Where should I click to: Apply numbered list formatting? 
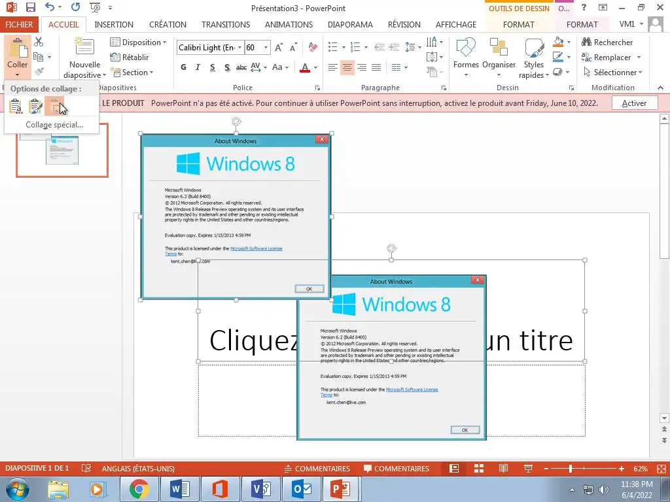pyautogui.click(x=355, y=47)
